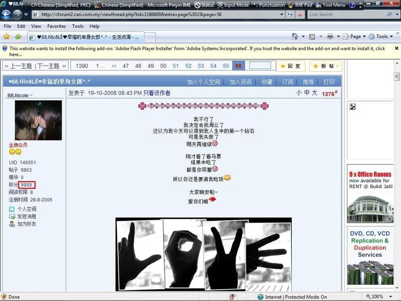The height and width of the screenshot is (301, 401).
Task: Click the status bar zoom magnifier icon
Action: coord(368,296)
